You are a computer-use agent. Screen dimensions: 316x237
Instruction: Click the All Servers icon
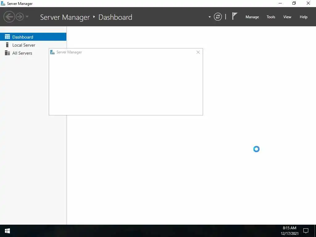pos(7,53)
